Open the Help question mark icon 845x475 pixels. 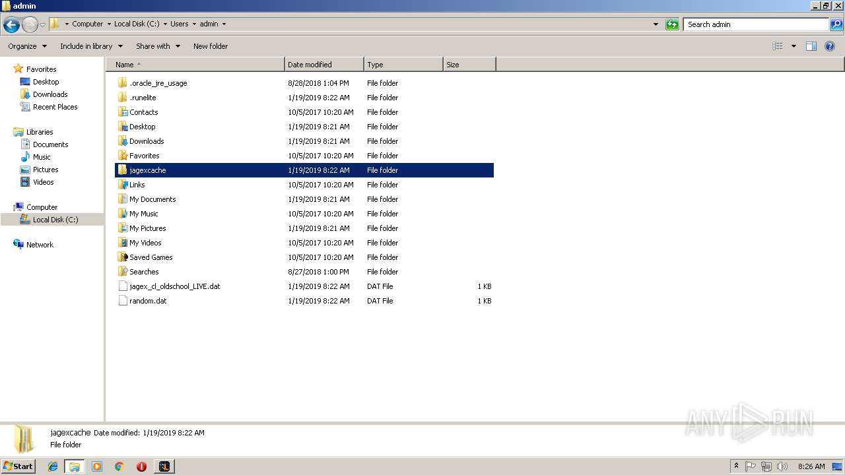click(x=830, y=46)
